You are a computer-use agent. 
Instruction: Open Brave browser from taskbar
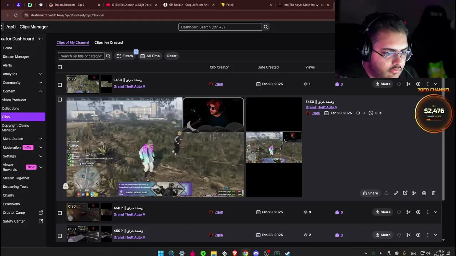(235, 253)
